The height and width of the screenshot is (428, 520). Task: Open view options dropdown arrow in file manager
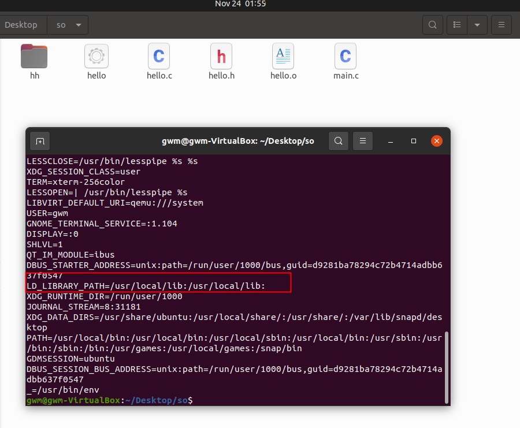477,25
